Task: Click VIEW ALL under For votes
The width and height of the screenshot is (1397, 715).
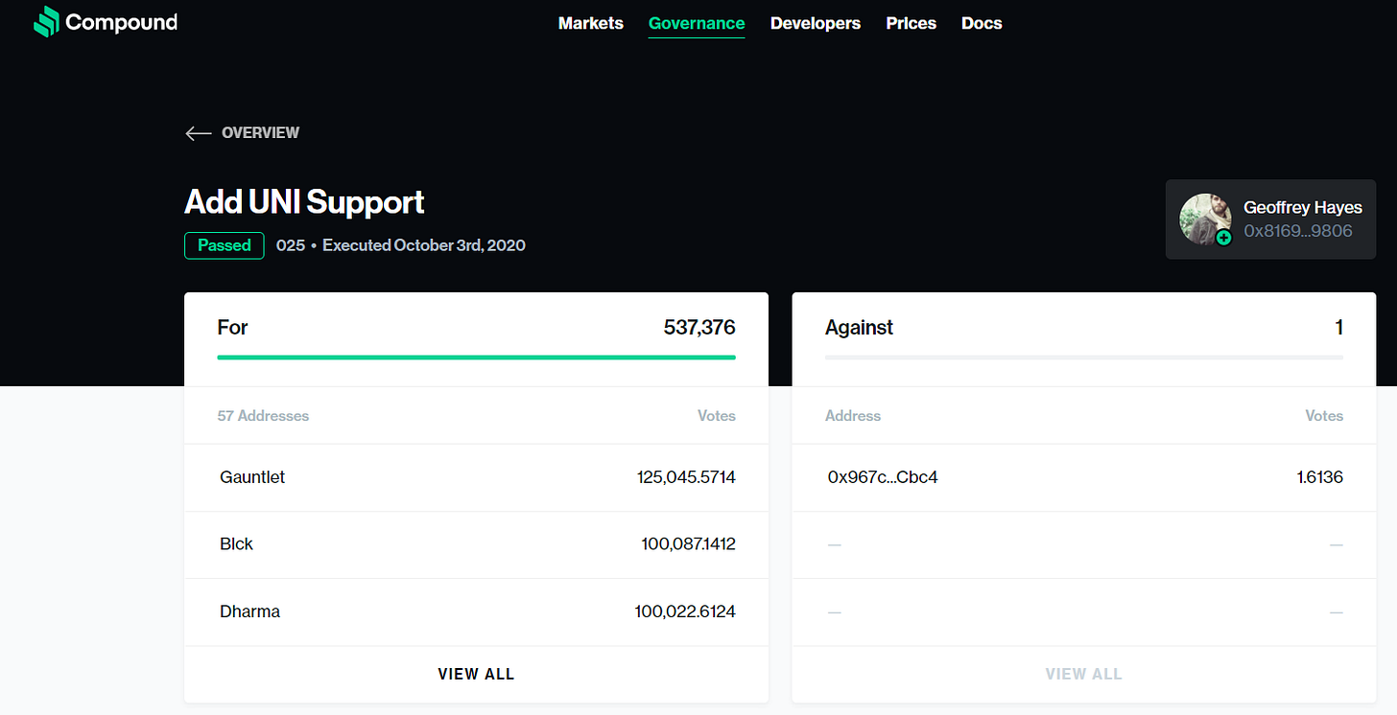Action: coord(476,674)
